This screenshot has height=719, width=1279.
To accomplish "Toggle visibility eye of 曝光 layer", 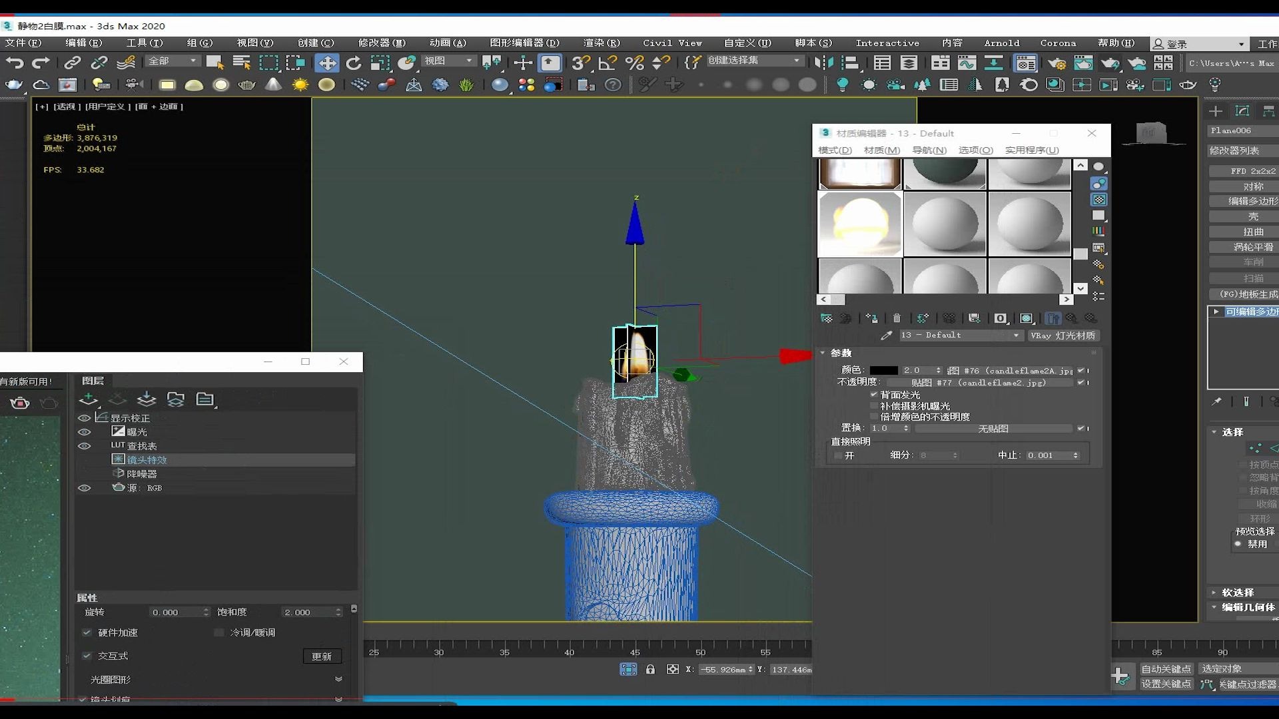I will coord(85,432).
